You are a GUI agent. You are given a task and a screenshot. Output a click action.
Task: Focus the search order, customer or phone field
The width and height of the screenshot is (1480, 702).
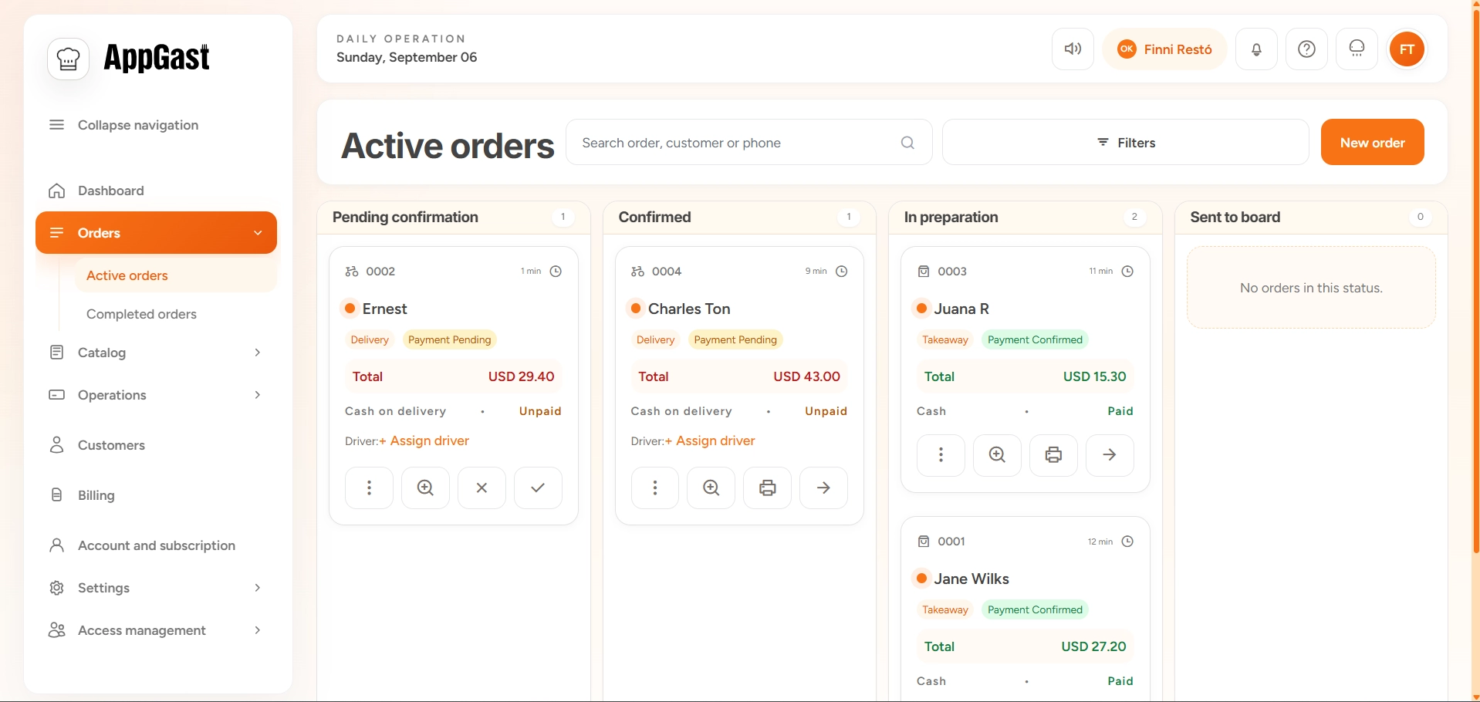pyautogui.click(x=748, y=143)
